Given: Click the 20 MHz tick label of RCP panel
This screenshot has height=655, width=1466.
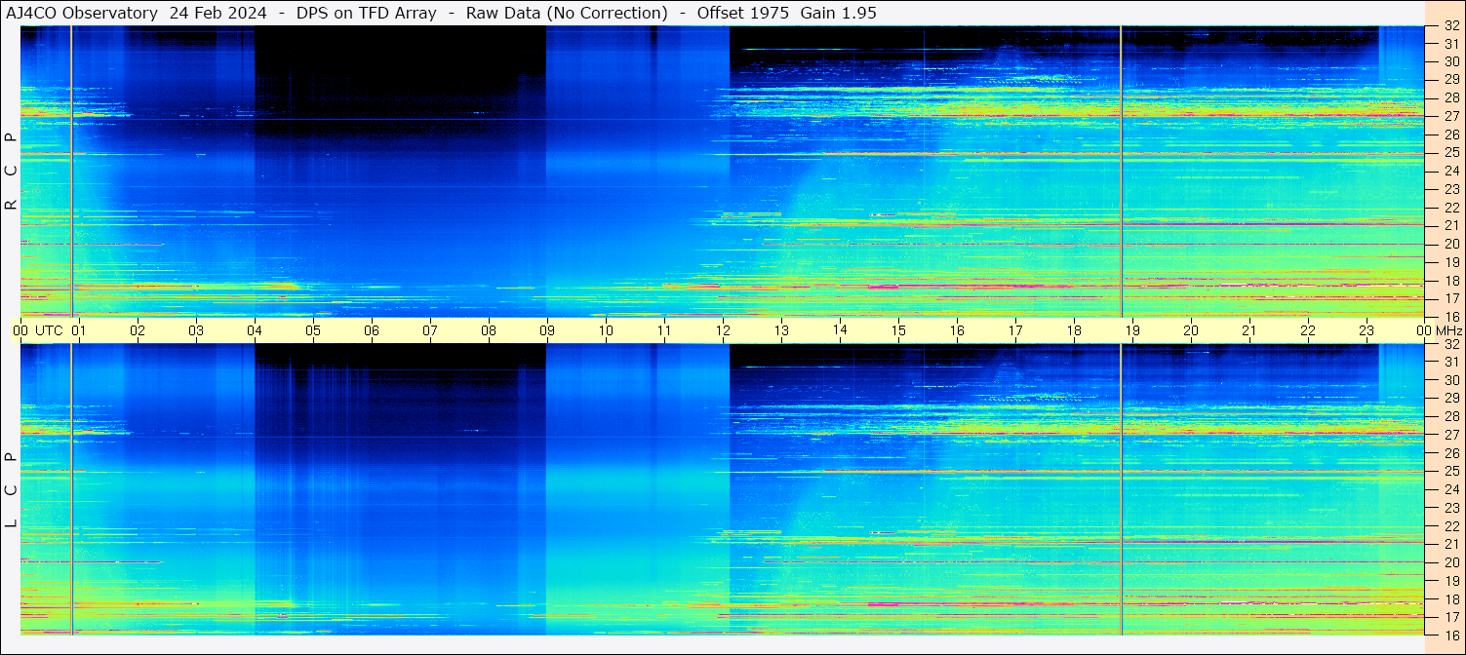Looking at the screenshot, I should [x=1451, y=244].
